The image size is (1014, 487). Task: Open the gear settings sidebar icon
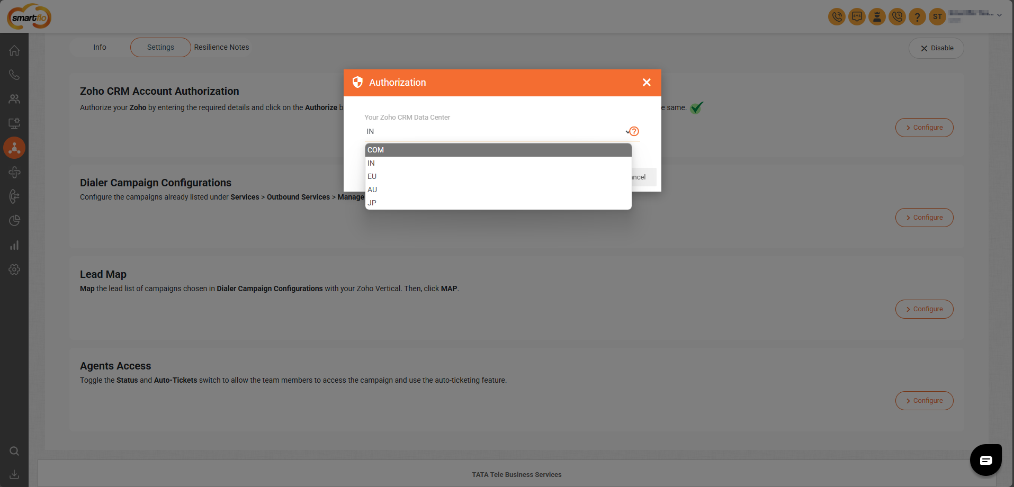click(14, 269)
